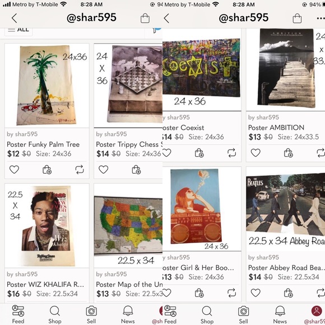This screenshot has width=325, height=325.
Task: Add Abbey Road Beatles poster to bundle
Action: tap(289, 293)
